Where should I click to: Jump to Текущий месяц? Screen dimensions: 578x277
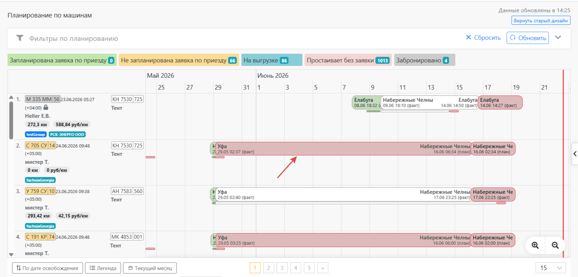click(150, 268)
